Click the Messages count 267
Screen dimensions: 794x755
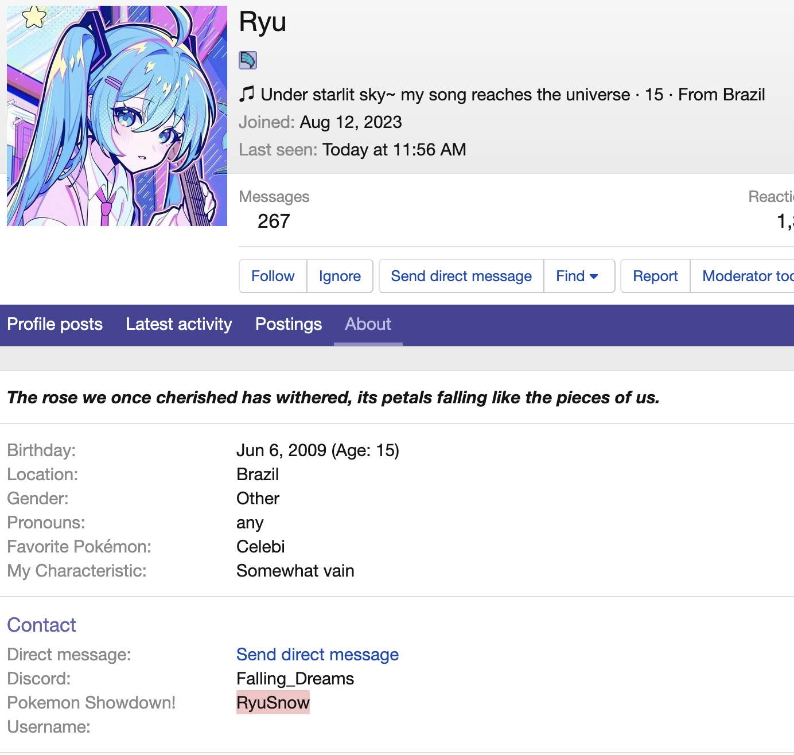(274, 221)
